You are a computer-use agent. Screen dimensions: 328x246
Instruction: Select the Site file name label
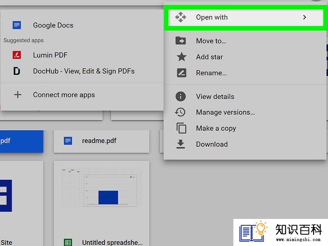pos(6,242)
